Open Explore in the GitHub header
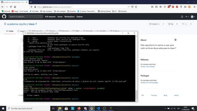The image size is (197, 111). coord(80,17)
